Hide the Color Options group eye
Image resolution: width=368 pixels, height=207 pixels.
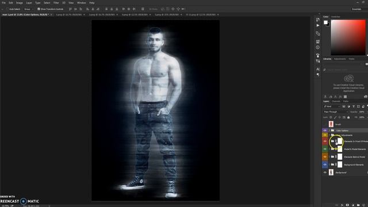(325, 131)
